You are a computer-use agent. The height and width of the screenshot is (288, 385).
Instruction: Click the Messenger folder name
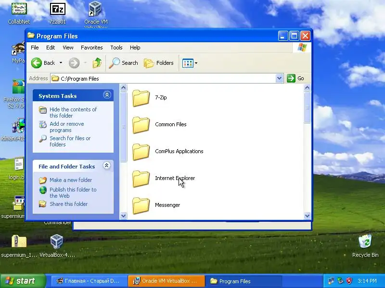(x=167, y=205)
